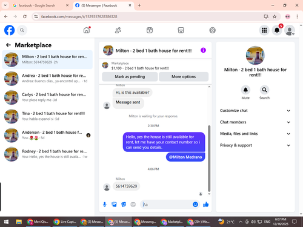Open Anderson conversation in list

click(47, 135)
